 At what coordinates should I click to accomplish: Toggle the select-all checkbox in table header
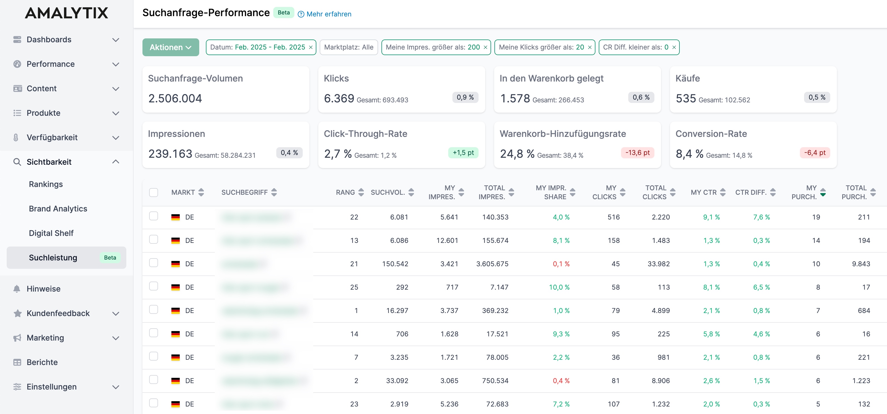pos(154,192)
